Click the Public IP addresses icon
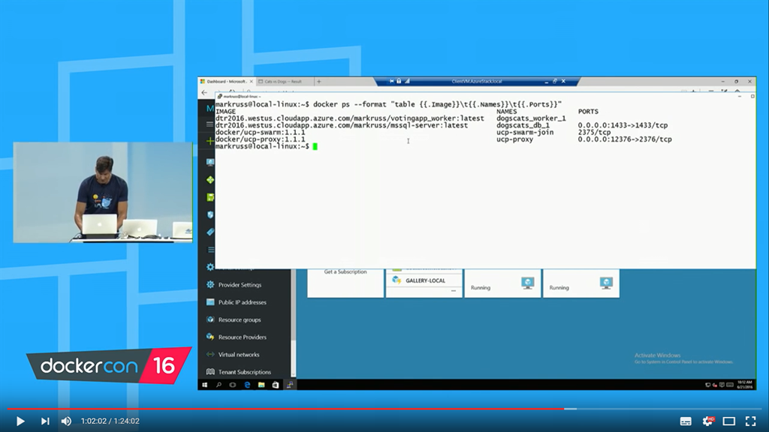Screen dimensions: 769x432 [x=210, y=302]
